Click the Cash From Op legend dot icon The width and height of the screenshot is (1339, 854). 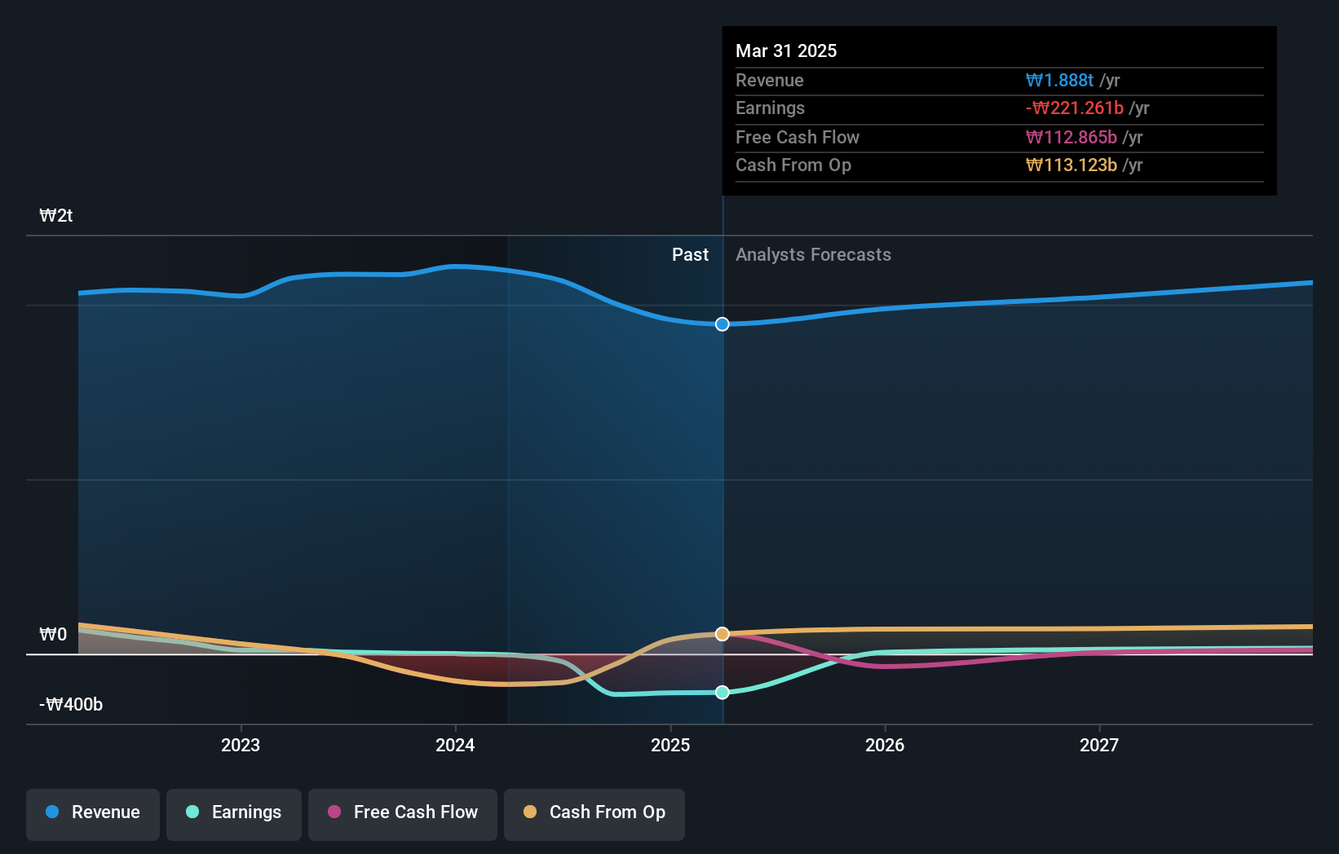coord(530,812)
